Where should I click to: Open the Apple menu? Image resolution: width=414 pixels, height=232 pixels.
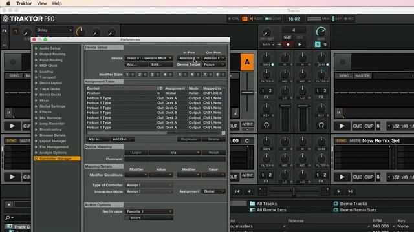pos(8,3)
